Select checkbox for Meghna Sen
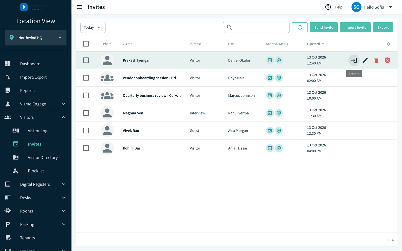Image resolution: width=402 pixels, height=251 pixels. (x=86, y=113)
